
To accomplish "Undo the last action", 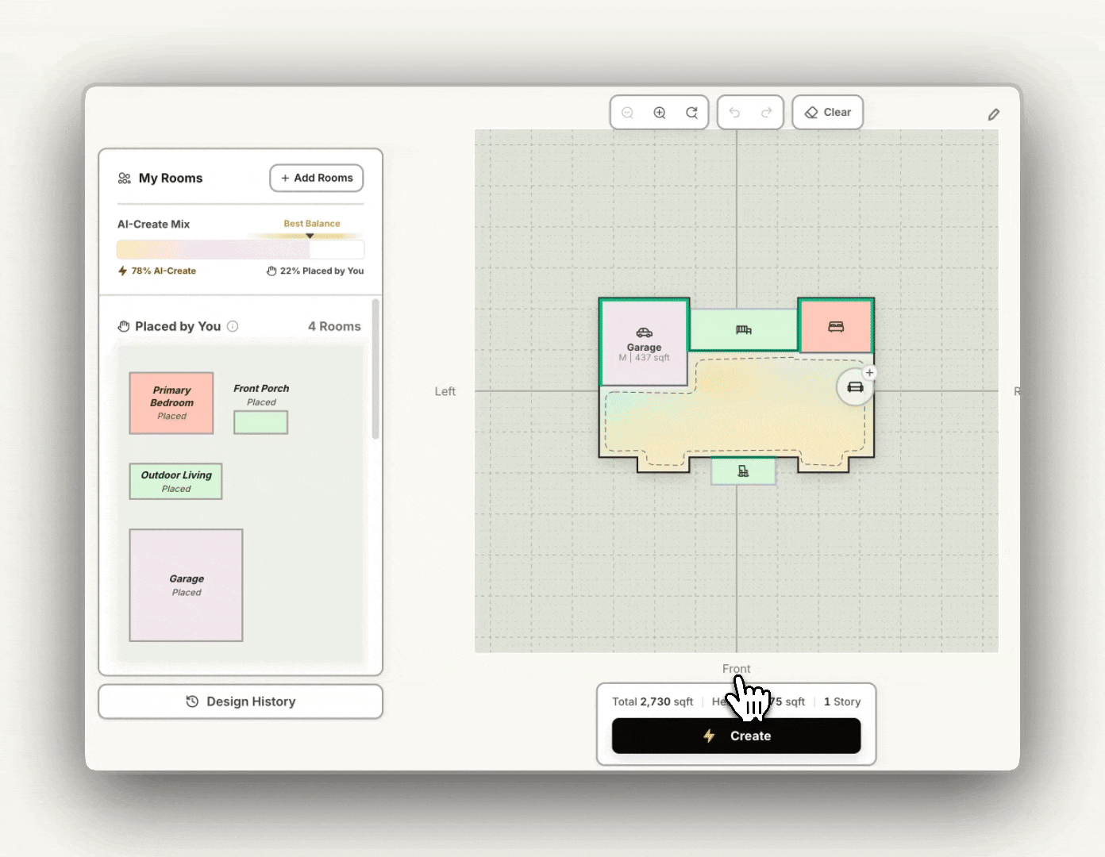I will point(734,113).
